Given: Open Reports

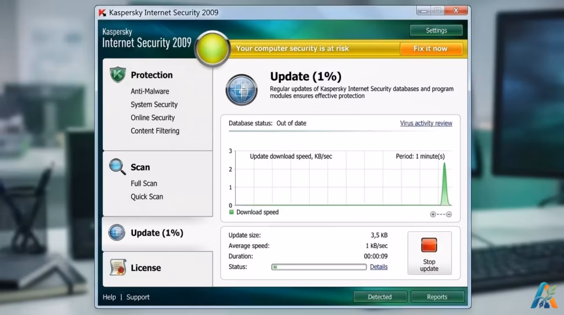Looking at the screenshot, I should pyautogui.click(x=437, y=297).
